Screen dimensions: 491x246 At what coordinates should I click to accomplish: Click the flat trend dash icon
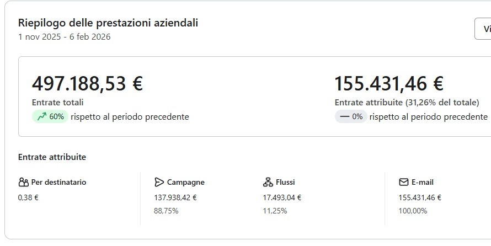344,117
